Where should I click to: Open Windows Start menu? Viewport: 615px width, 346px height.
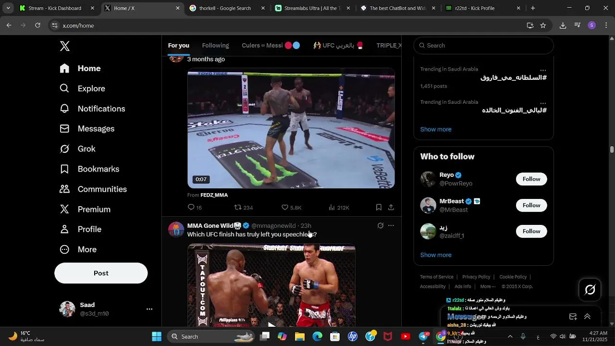[157, 336]
